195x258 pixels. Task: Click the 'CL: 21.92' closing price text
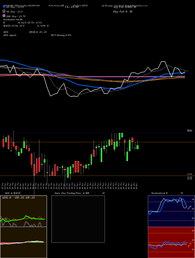[72, 7]
